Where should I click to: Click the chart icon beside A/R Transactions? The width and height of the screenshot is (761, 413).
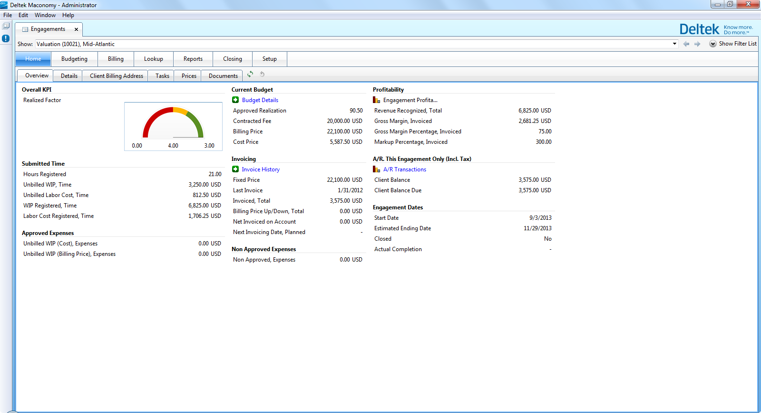point(376,169)
